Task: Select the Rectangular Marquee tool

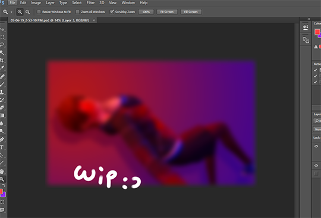Action: [x=2, y=37]
